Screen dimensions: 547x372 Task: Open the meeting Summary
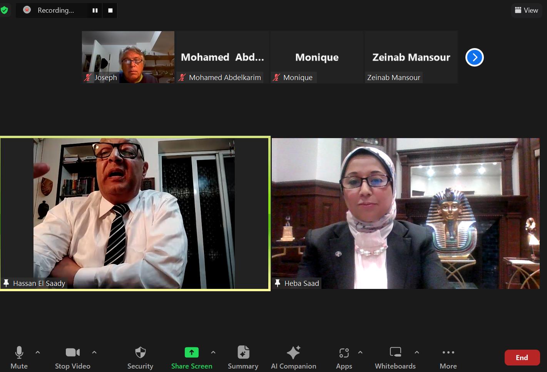(x=243, y=357)
